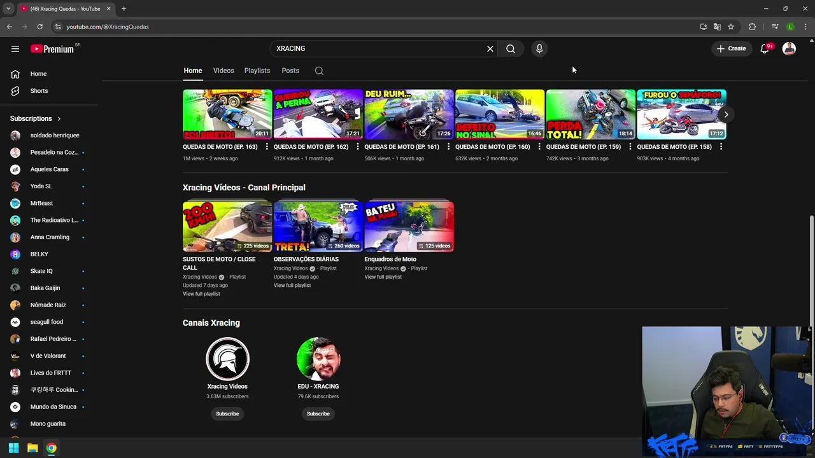Open the YouTube guide hamburger menu
Viewport: 815px width, 458px height.
click(x=15, y=48)
